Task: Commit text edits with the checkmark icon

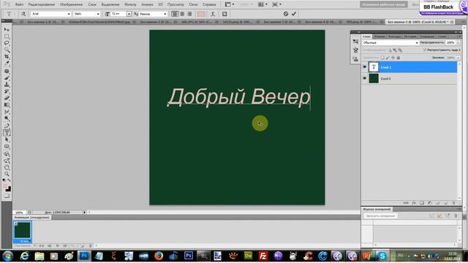Action: point(294,14)
